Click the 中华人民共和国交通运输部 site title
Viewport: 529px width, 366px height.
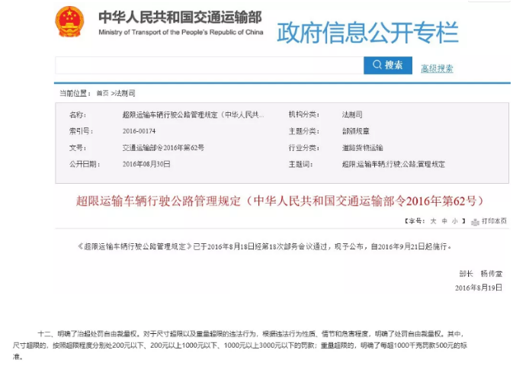coord(180,16)
